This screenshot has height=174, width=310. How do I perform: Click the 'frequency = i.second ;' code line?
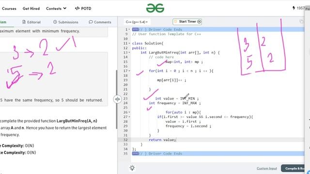188,126
